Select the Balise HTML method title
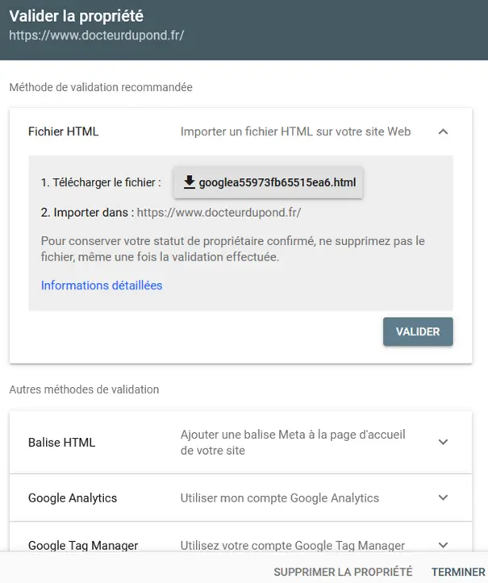The width and height of the screenshot is (488, 583). (x=62, y=442)
